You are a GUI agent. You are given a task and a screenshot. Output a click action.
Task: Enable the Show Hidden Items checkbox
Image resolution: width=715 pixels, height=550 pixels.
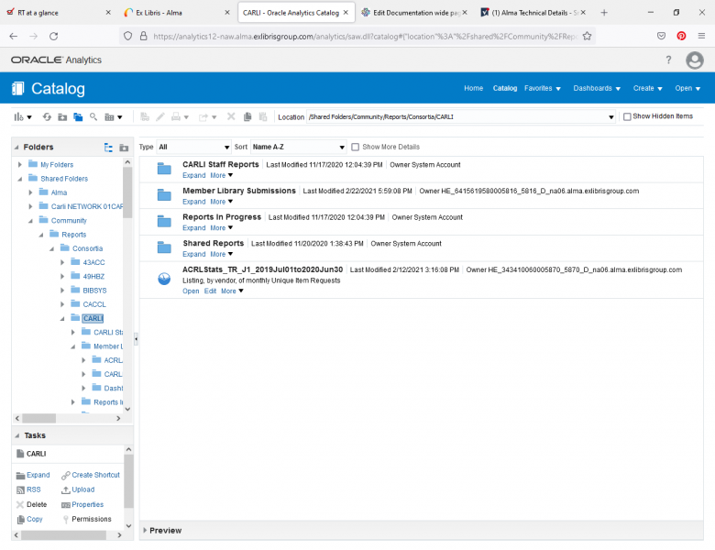pyautogui.click(x=627, y=116)
